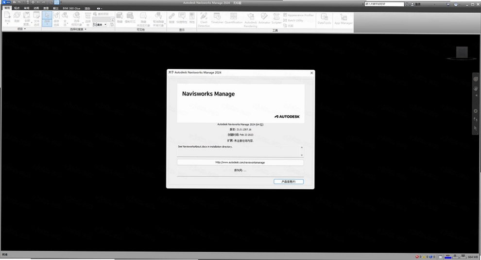Click the red error count status icon

(x=417, y=257)
